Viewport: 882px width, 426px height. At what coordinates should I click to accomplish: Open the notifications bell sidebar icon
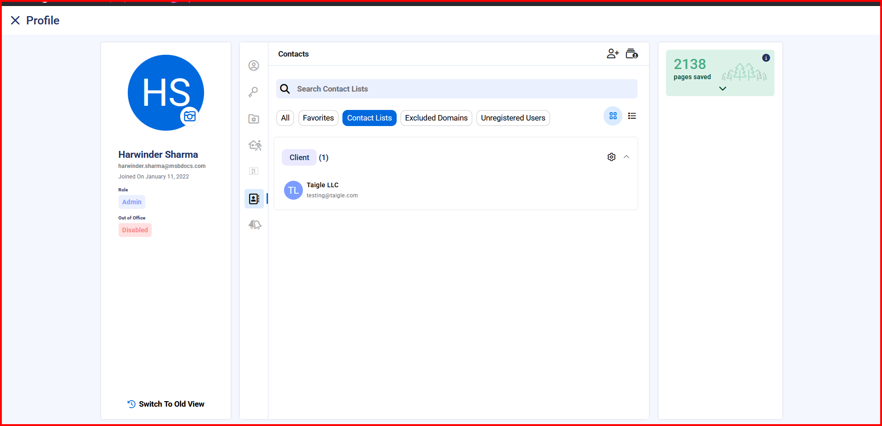pyautogui.click(x=255, y=225)
